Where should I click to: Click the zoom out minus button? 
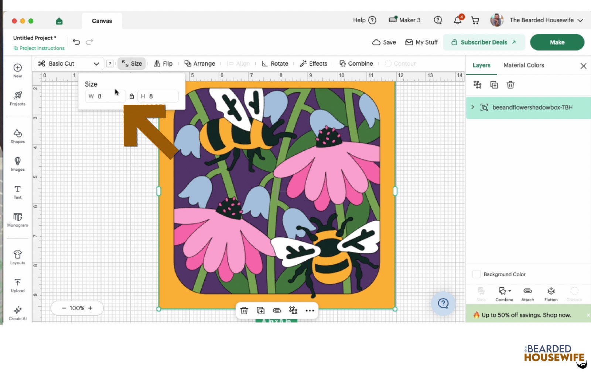[64, 308]
